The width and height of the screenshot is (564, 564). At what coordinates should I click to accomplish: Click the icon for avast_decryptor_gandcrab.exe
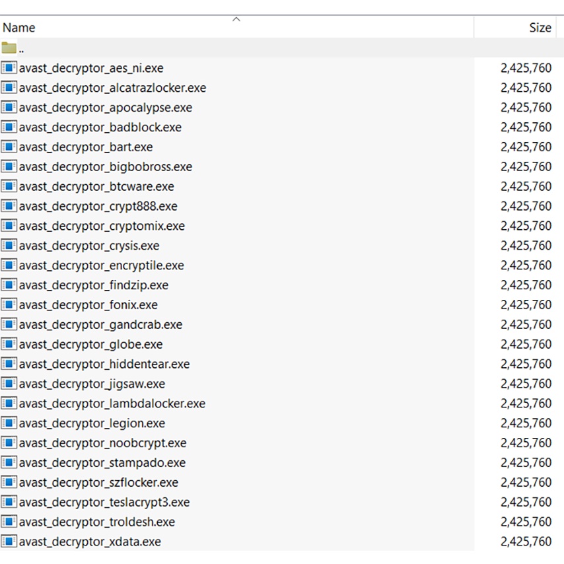[x=9, y=324]
